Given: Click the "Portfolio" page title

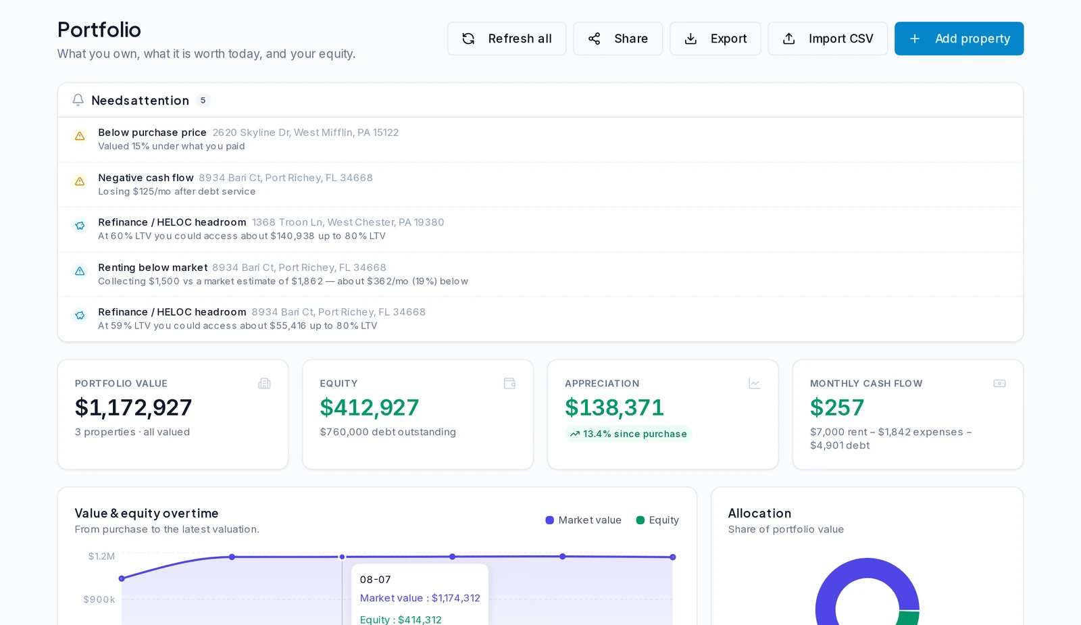Looking at the screenshot, I should pyautogui.click(x=99, y=30).
